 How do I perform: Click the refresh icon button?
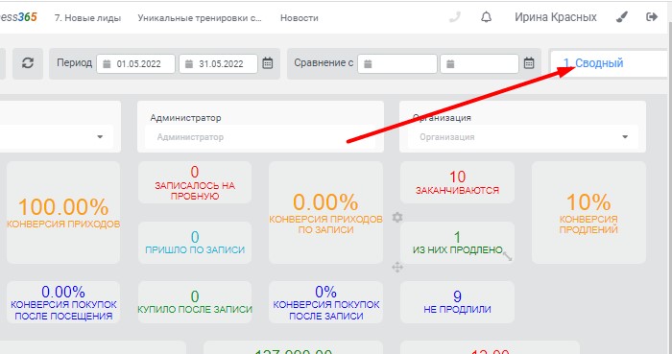click(28, 63)
